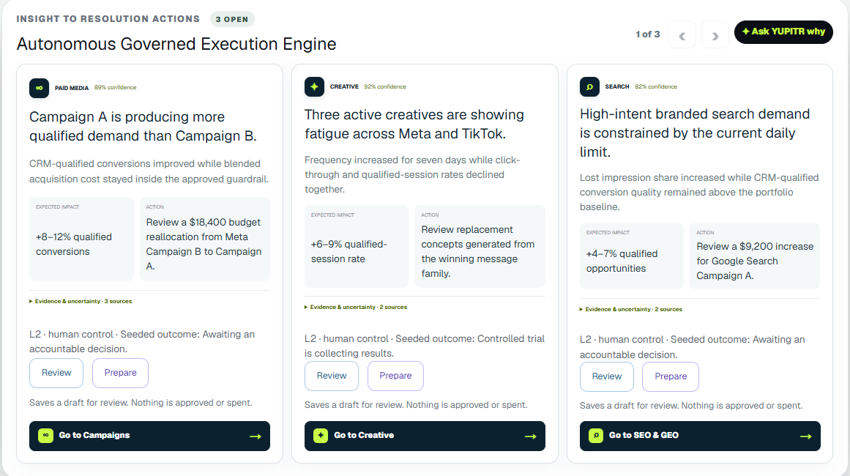Click Prepare on the Creative card

click(x=396, y=376)
